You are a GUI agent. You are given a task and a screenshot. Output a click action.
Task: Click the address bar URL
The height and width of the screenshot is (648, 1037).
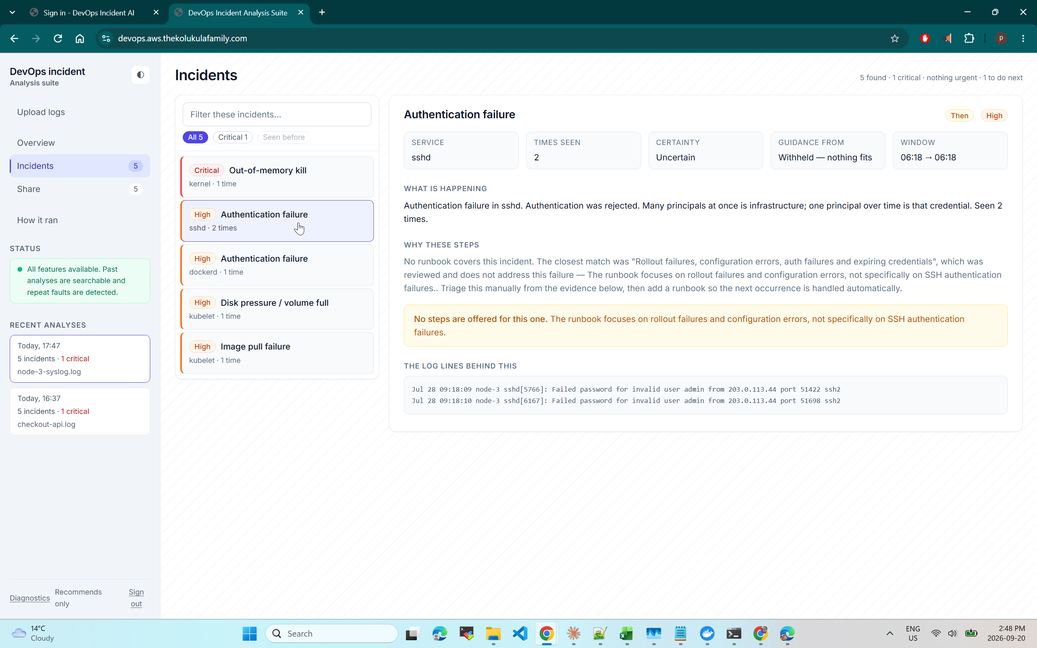(x=183, y=38)
